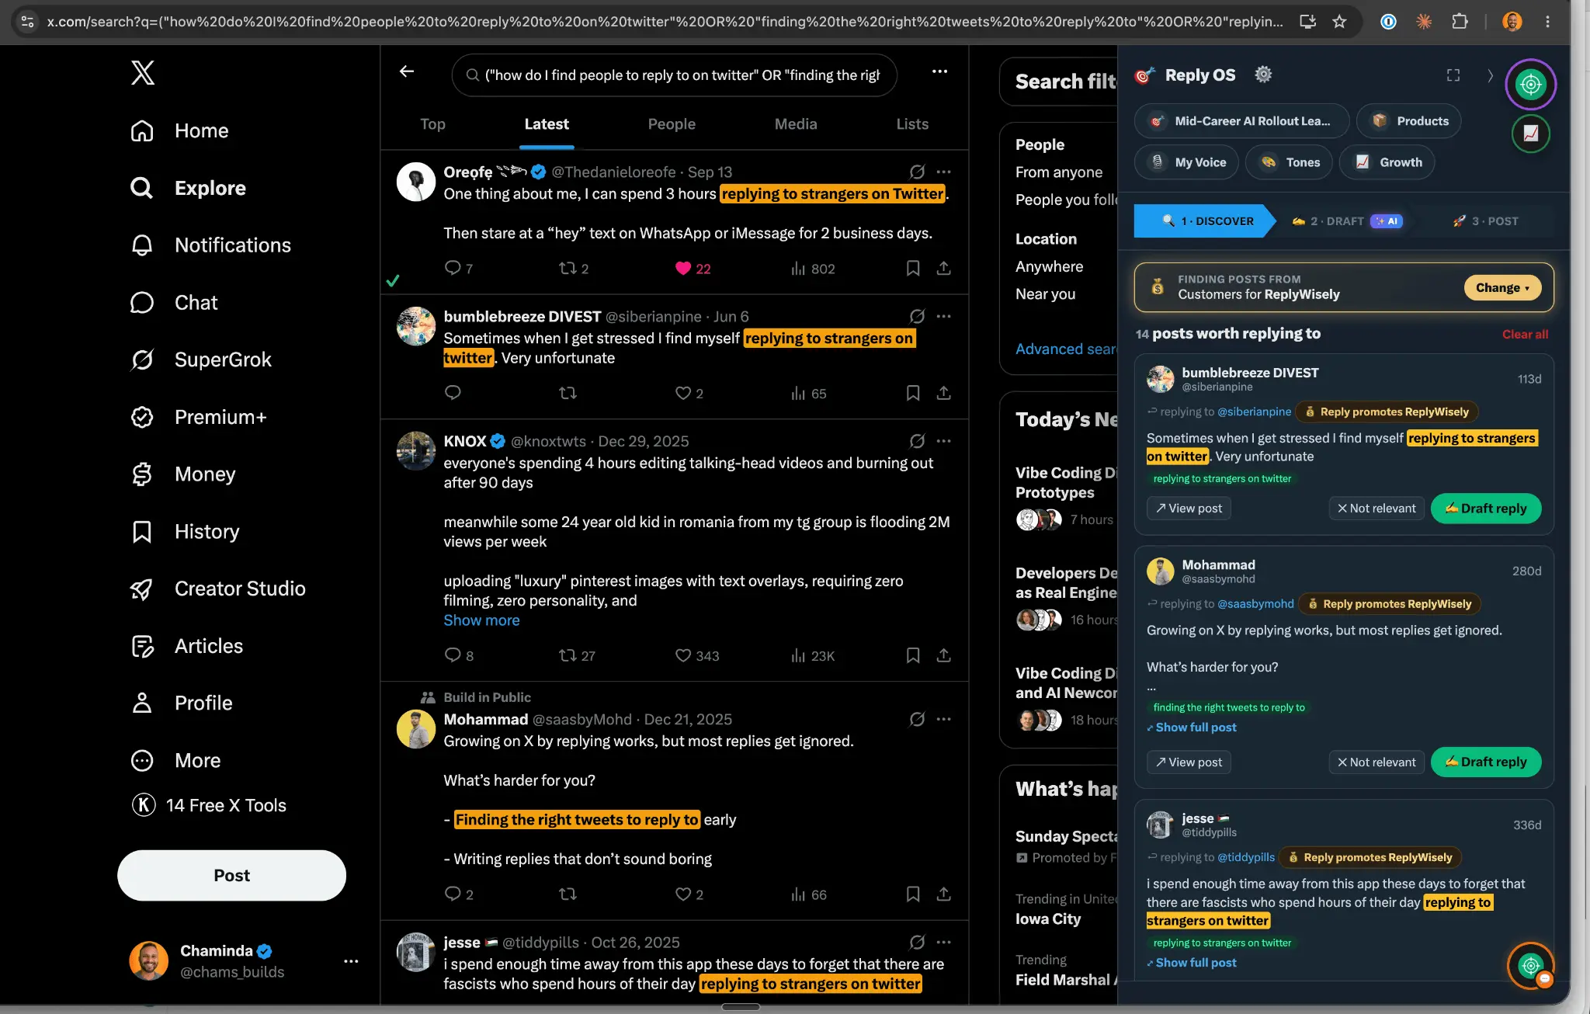Go to 2 Draft step
The width and height of the screenshot is (1590, 1014).
pos(1347,221)
